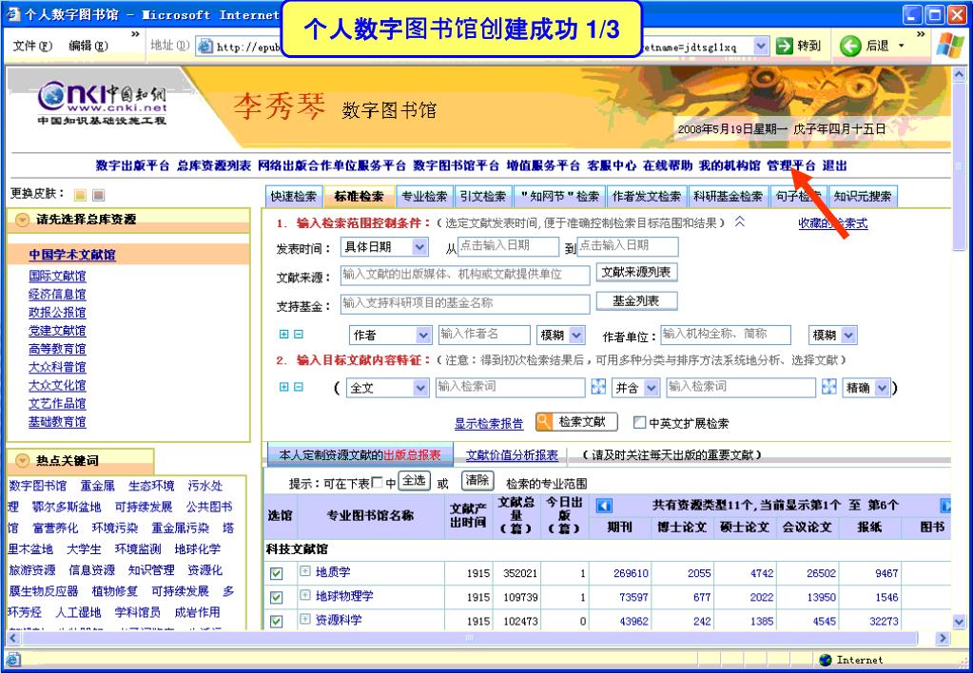Click the 退出 logout link

coord(835,165)
